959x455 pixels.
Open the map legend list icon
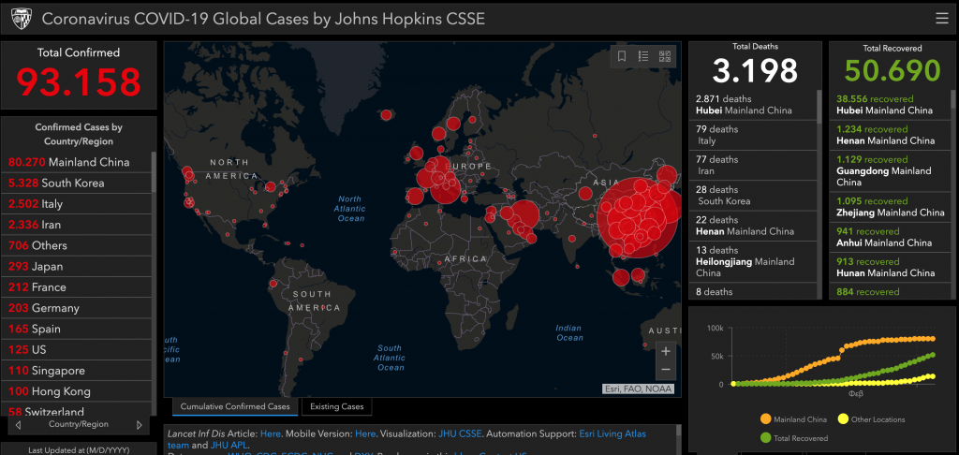[x=643, y=57]
